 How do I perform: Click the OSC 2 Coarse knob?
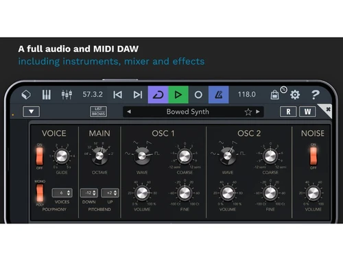click(270, 156)
